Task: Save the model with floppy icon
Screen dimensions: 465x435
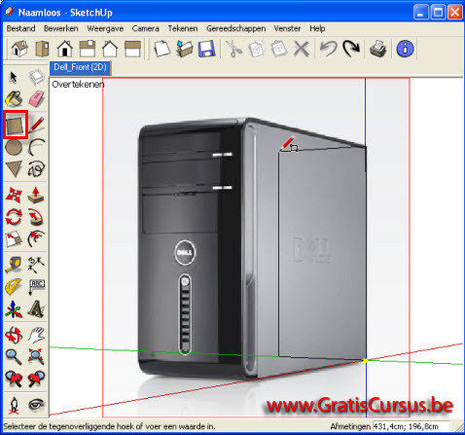Action: point(206,49)
